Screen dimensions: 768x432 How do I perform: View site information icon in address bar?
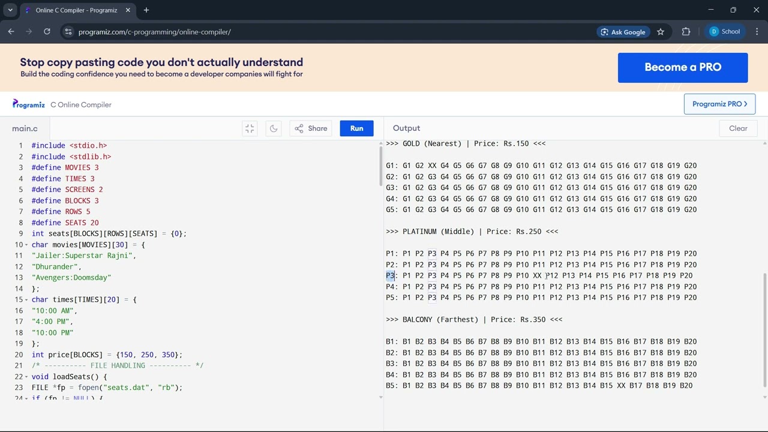tap(68, 32)
